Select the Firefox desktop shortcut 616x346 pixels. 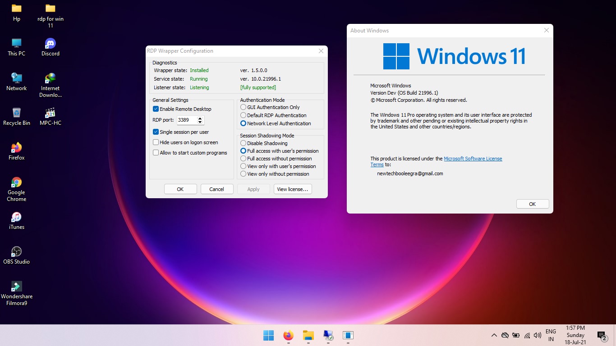point(17,151)
